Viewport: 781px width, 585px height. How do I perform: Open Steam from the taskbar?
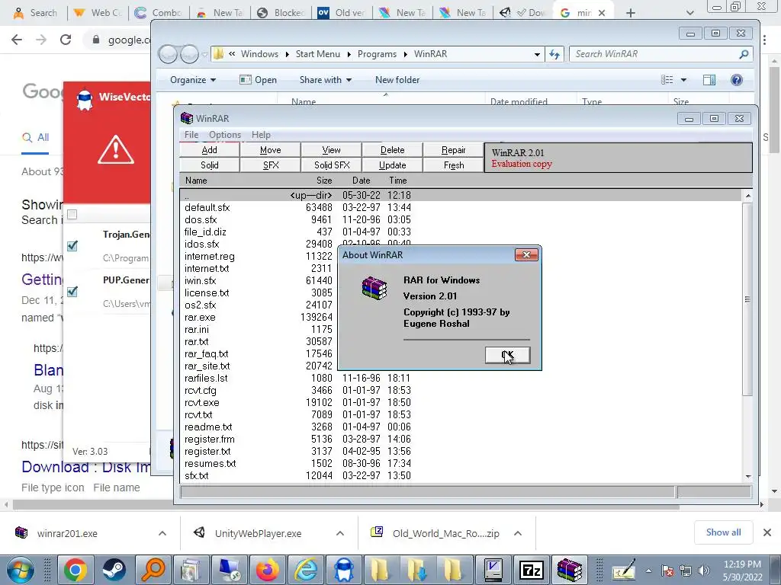pyautogui.click(x=114, y=570)
